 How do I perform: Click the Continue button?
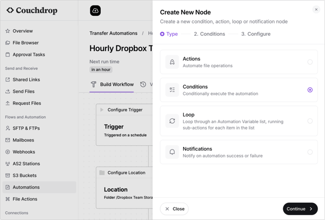pyautogui.click(x=300, y=209)
